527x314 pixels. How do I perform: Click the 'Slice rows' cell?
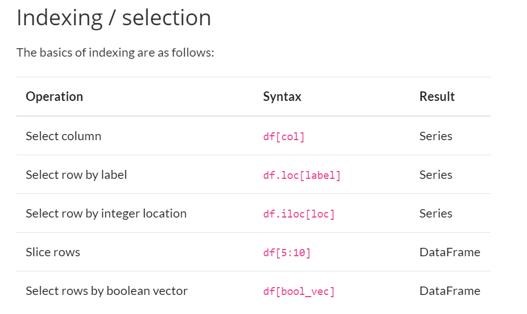point(53,252)
